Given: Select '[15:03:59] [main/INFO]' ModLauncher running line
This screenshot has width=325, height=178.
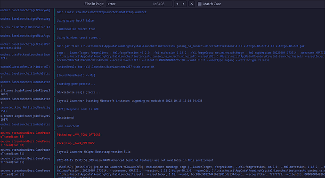Looking at the screenshot, I should [x=191, y=172].
